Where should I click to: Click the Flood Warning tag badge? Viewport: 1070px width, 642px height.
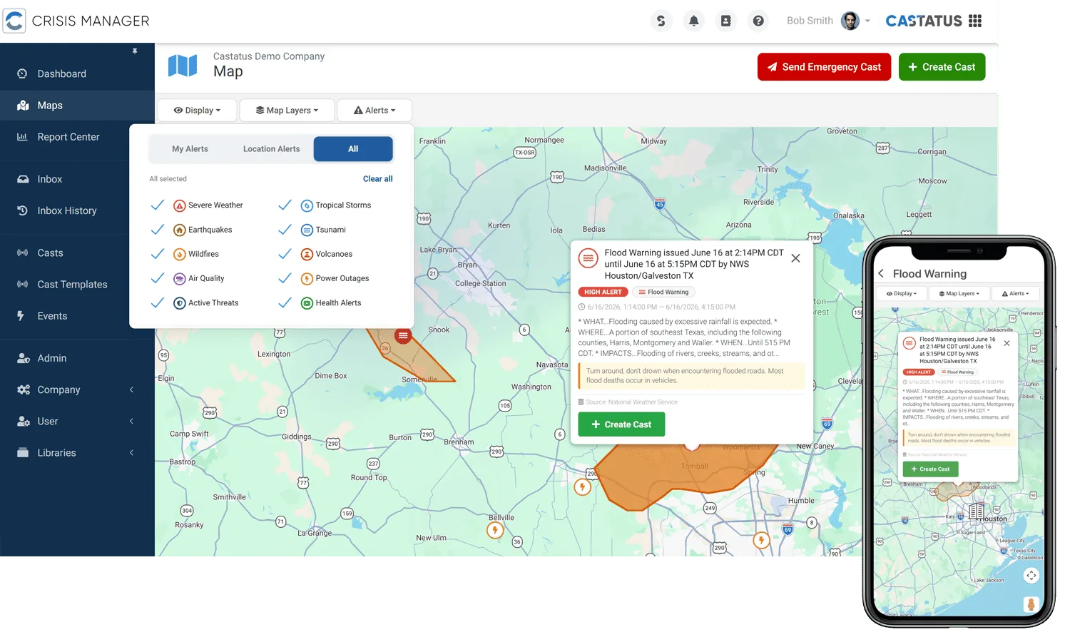663,292
